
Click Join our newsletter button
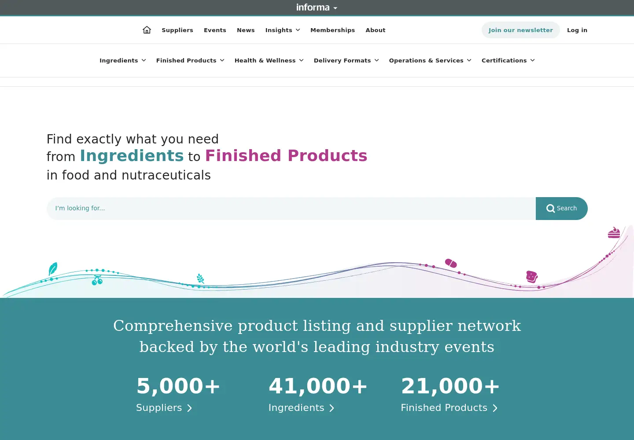[520, 30]
